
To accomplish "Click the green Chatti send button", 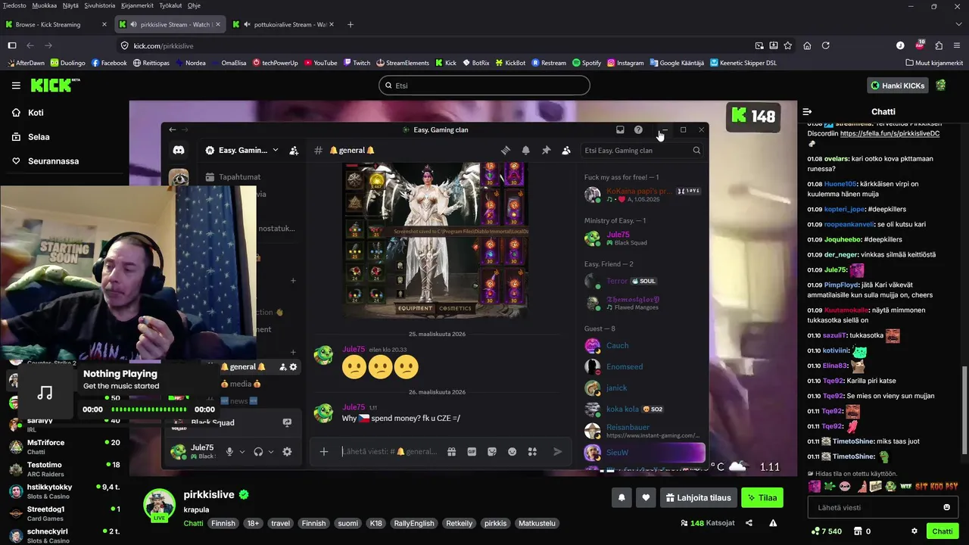I will (x=943, y=531).
